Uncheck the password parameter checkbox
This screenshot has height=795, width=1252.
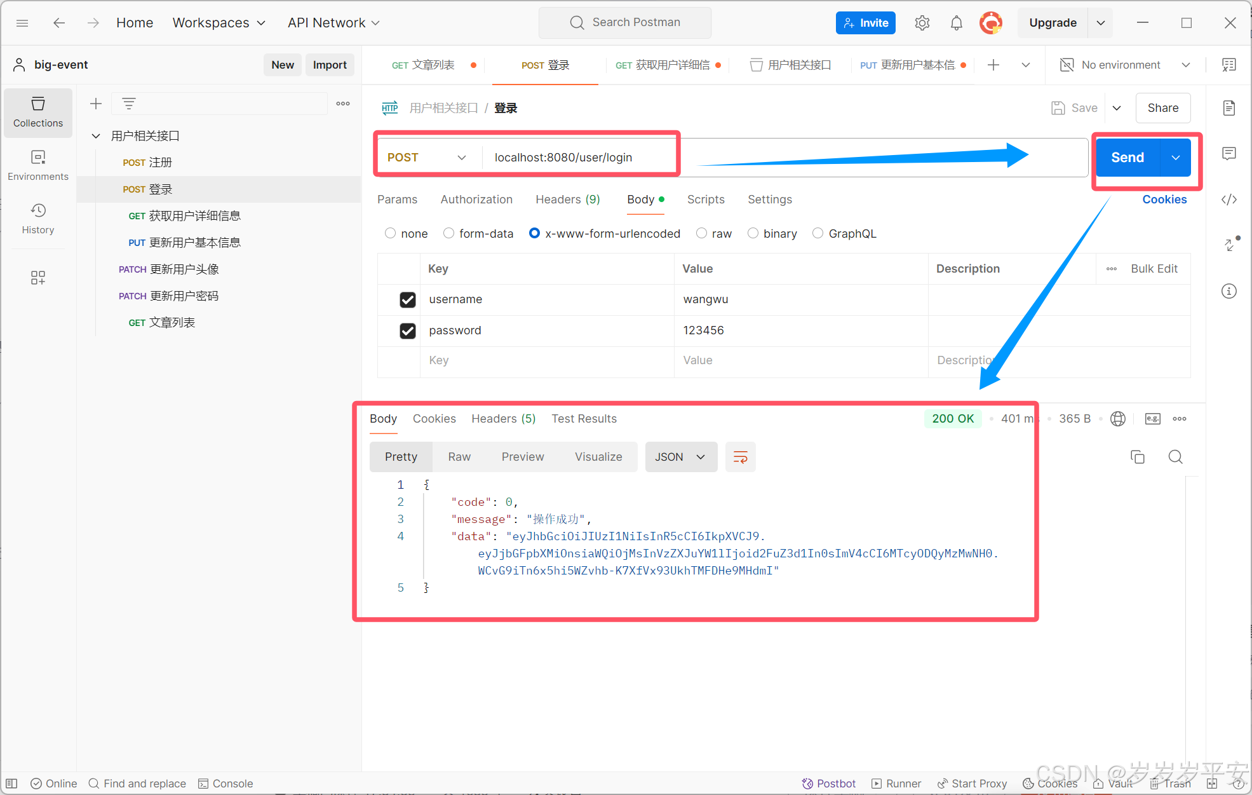[x=408, y=331]
